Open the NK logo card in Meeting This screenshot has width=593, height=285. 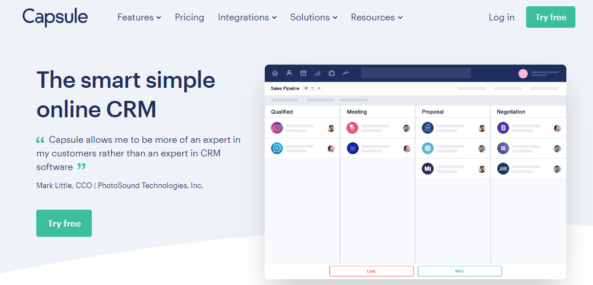pyautogui.click(x=353, y=148)
